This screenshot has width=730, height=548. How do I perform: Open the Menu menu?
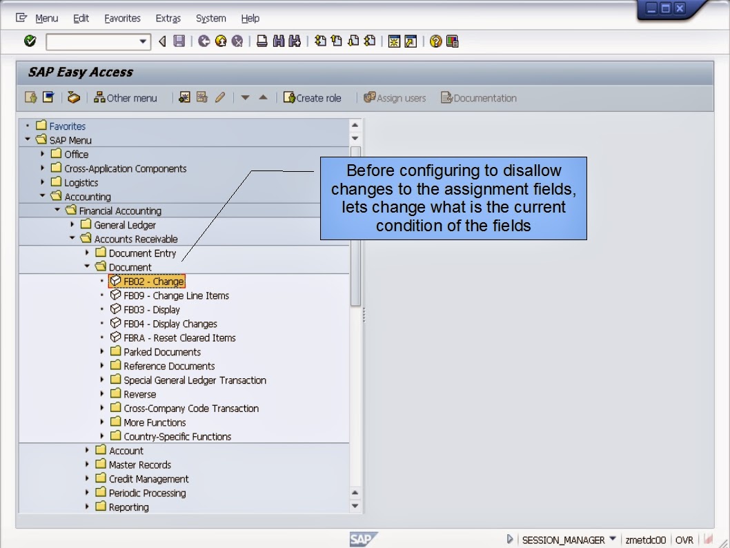46,19
